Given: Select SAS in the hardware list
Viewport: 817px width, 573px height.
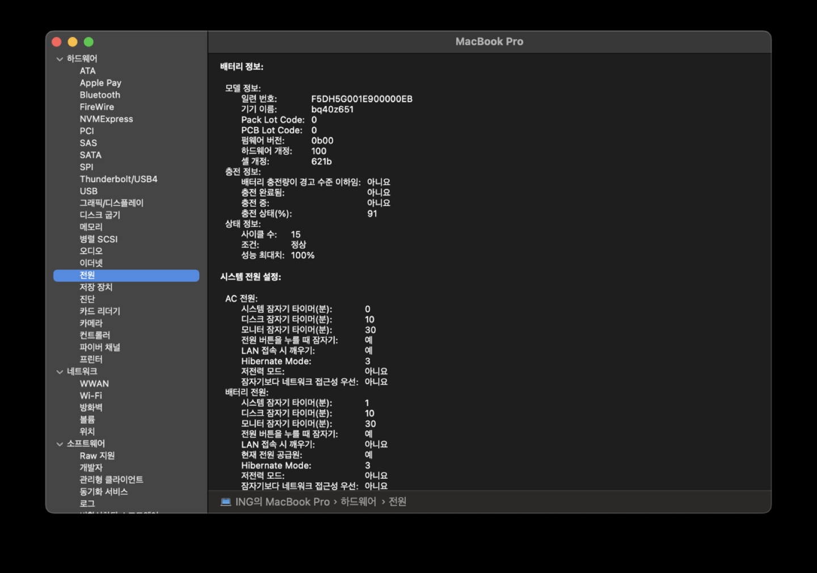Looking at the screenshot, I should (x=88, y=143).
